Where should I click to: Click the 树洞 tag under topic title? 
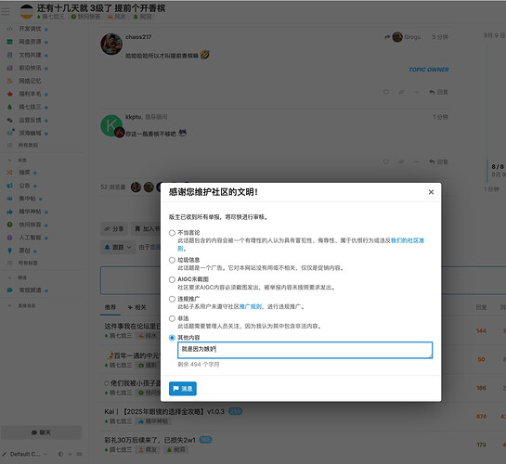[x=142, y=17]
